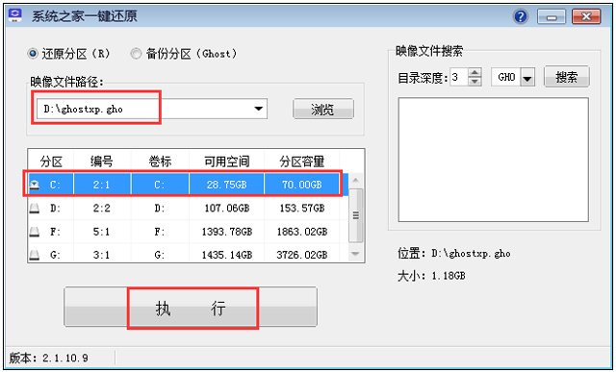Close the 系统之家一键还原 window

[x=586, y=17]
